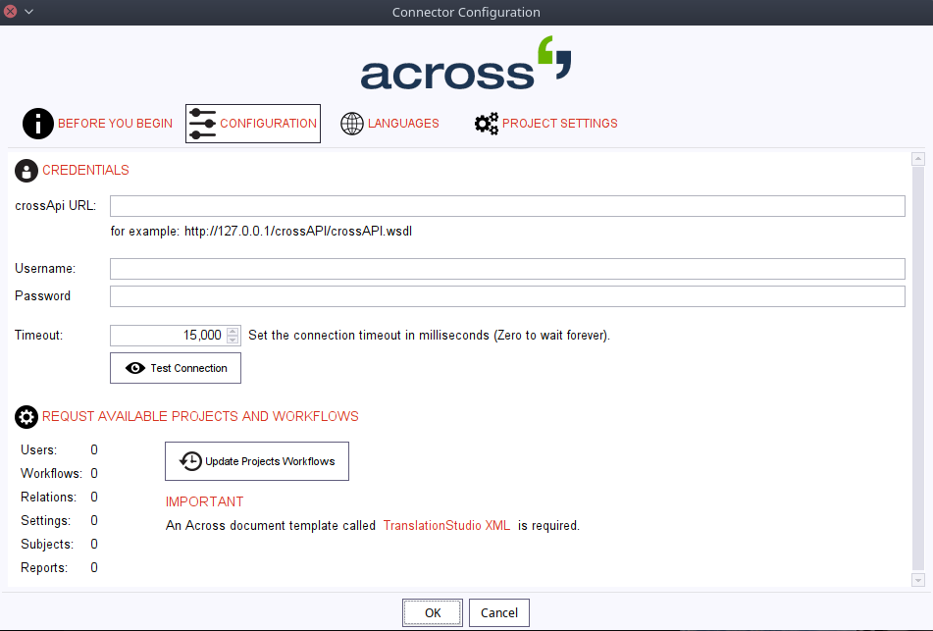Open the Before You Begin tab

click(x=98, y=124)
